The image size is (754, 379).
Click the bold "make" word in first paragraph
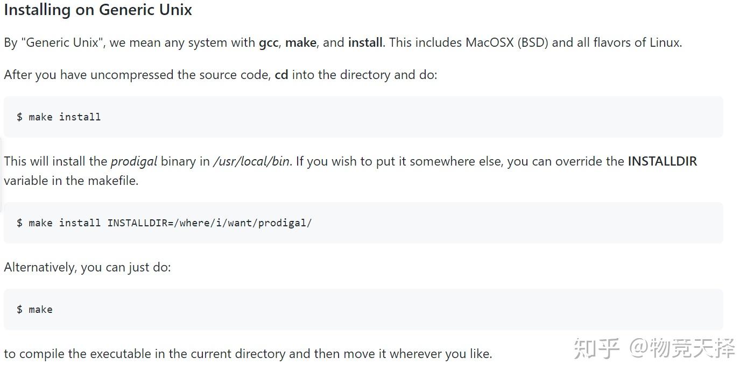pyautogui.click(x=300, y=42)
